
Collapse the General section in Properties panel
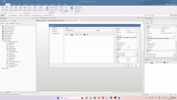point(145,26)
